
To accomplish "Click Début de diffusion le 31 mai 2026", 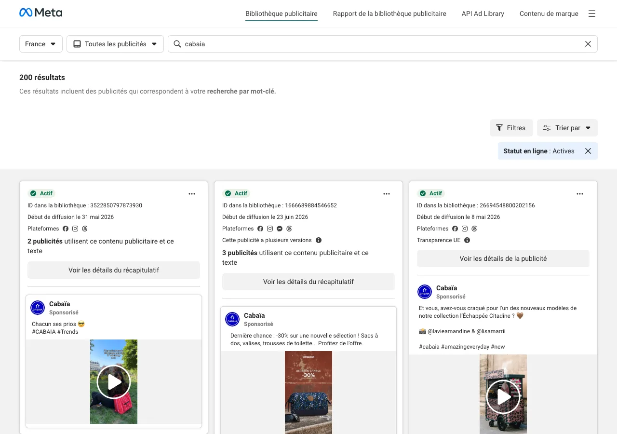I will tap(71, 217).
